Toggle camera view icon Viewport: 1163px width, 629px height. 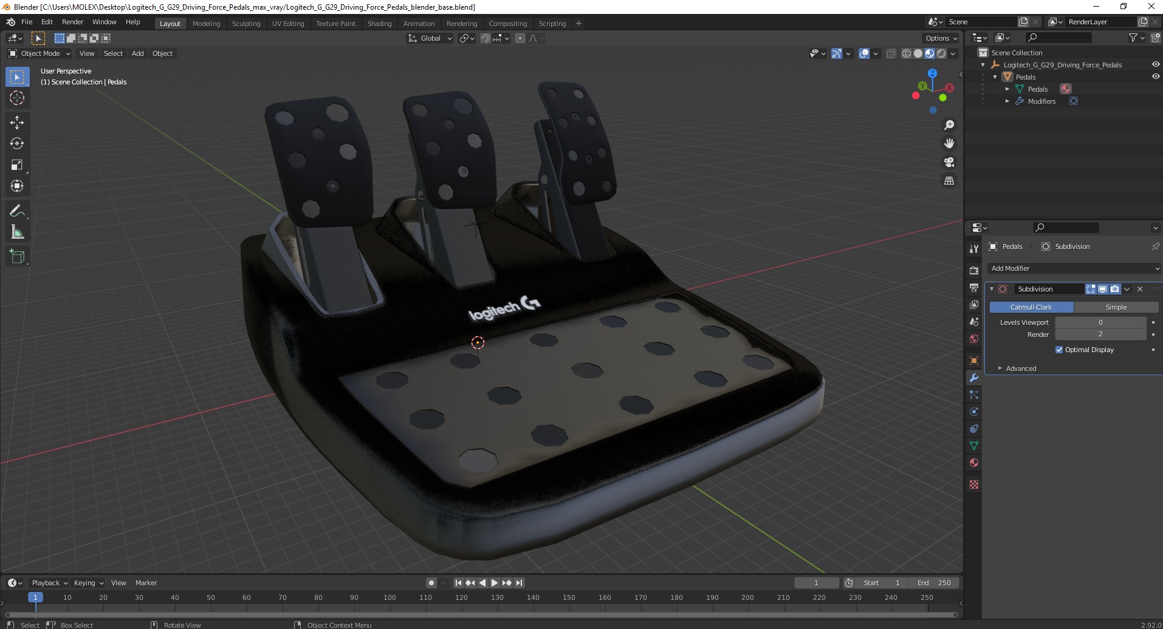(949, 162)
